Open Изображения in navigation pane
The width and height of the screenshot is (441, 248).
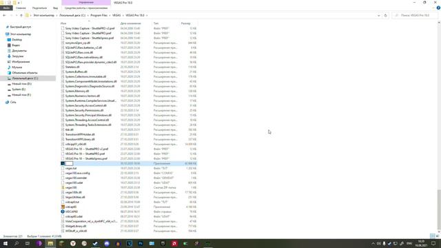[x=21, y=61]
